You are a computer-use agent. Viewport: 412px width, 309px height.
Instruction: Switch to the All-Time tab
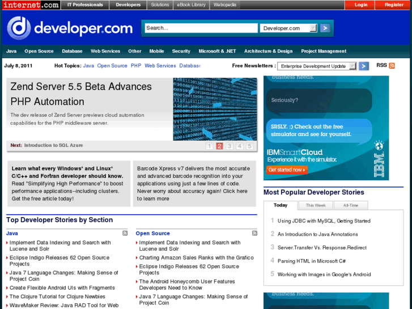click(351, 205)
